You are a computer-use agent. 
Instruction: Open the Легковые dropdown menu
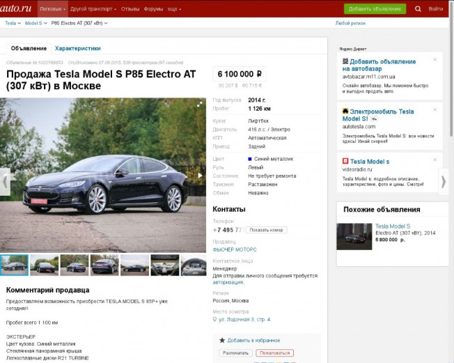coord(53,9)
